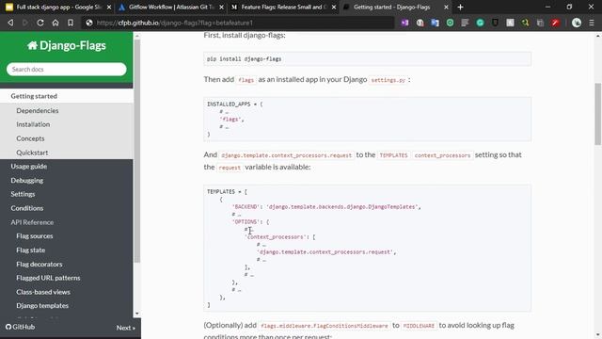Open the Debugging page
Viewport: 602px width, 339px height.
(x=27, y=180)
